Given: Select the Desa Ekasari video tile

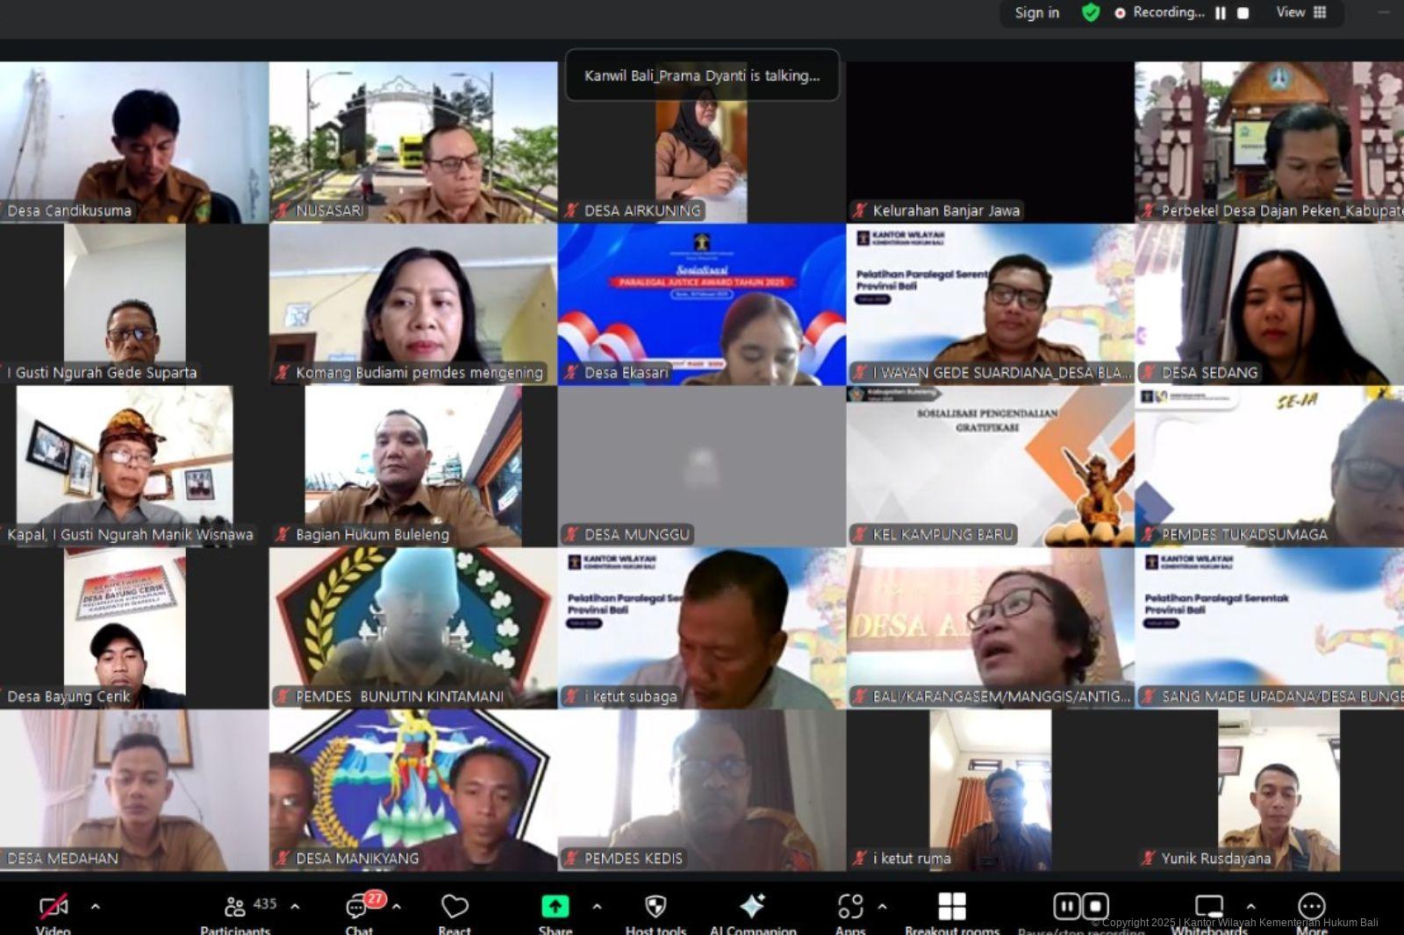Looking at the screenshot, I should tap(701, 304).
